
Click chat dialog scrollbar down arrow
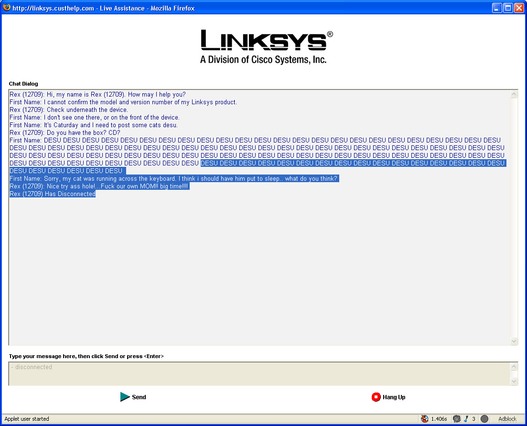tap(514, 341)
